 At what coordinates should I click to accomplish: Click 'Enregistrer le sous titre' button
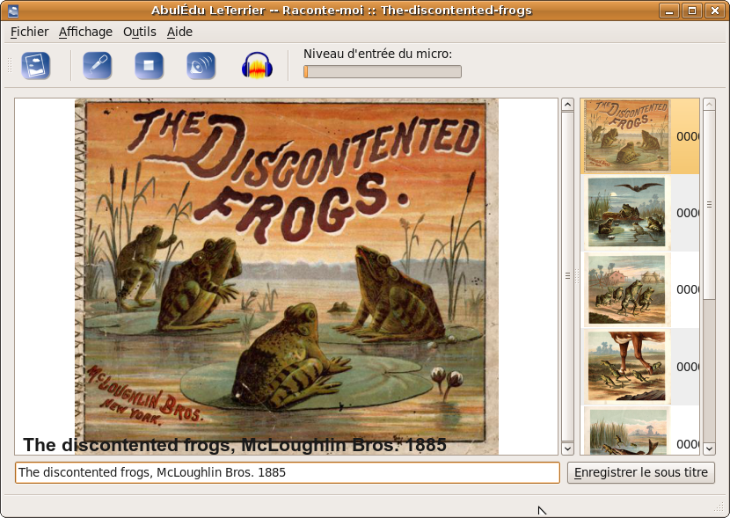pos(640,472)
